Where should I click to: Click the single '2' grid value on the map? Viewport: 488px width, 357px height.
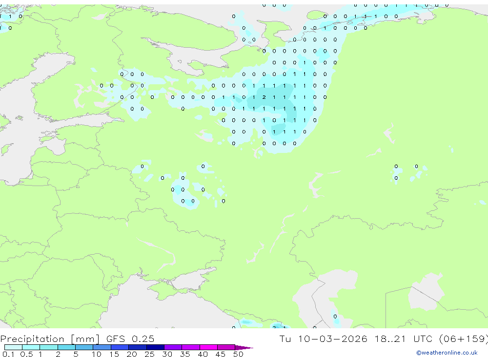click(x=264, y=97)
